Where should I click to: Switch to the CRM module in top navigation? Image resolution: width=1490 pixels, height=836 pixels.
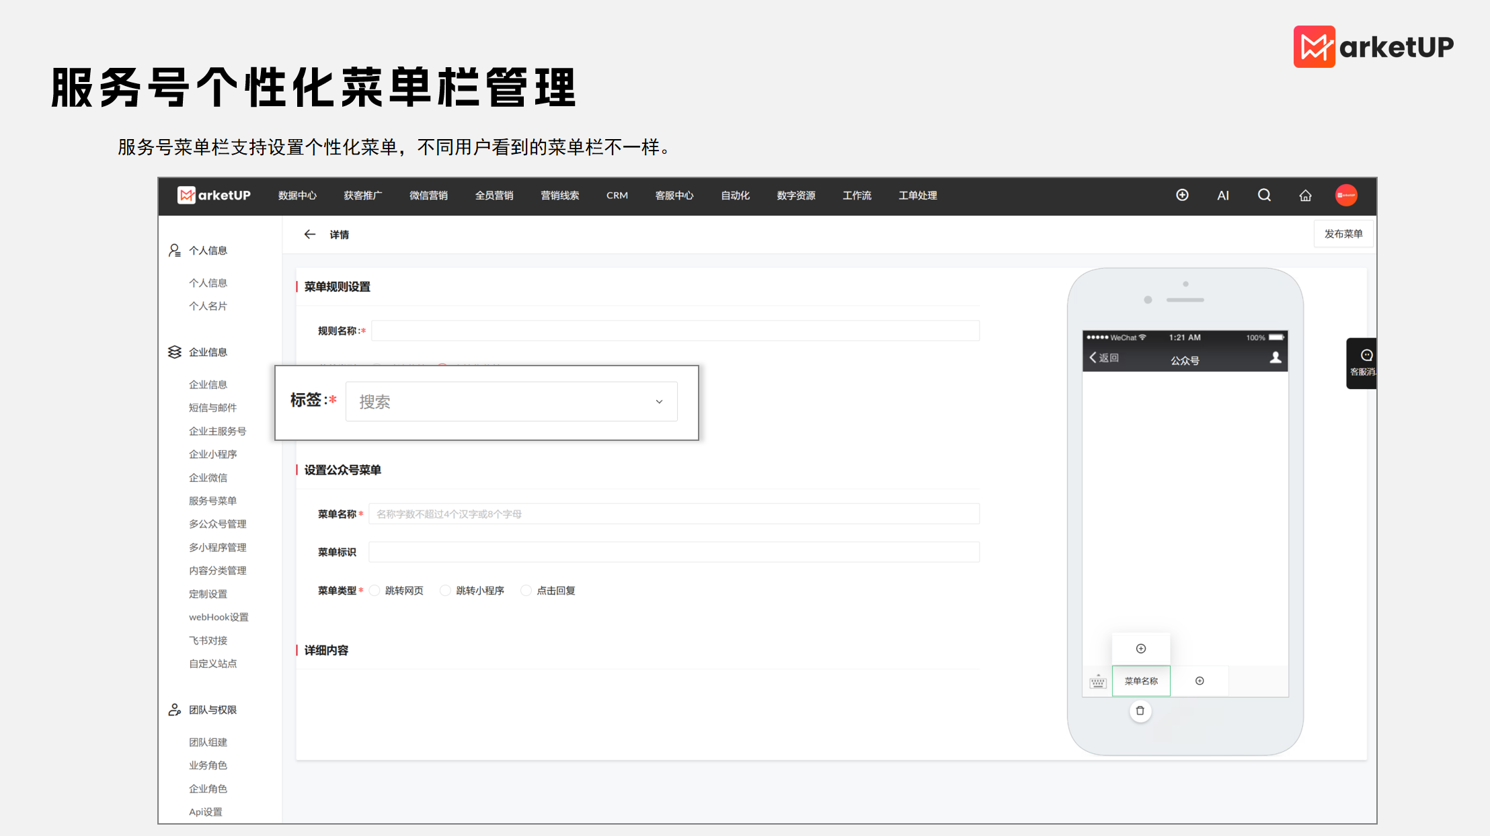tap(616, 196)
